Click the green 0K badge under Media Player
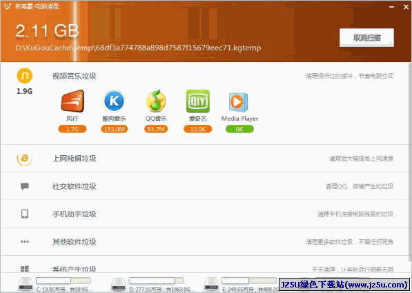The image size is (412, 293). (239, 129)
